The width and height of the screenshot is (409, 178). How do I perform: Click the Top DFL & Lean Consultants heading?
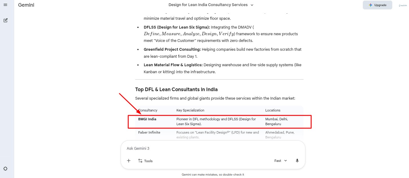click(x=176, y=89)
